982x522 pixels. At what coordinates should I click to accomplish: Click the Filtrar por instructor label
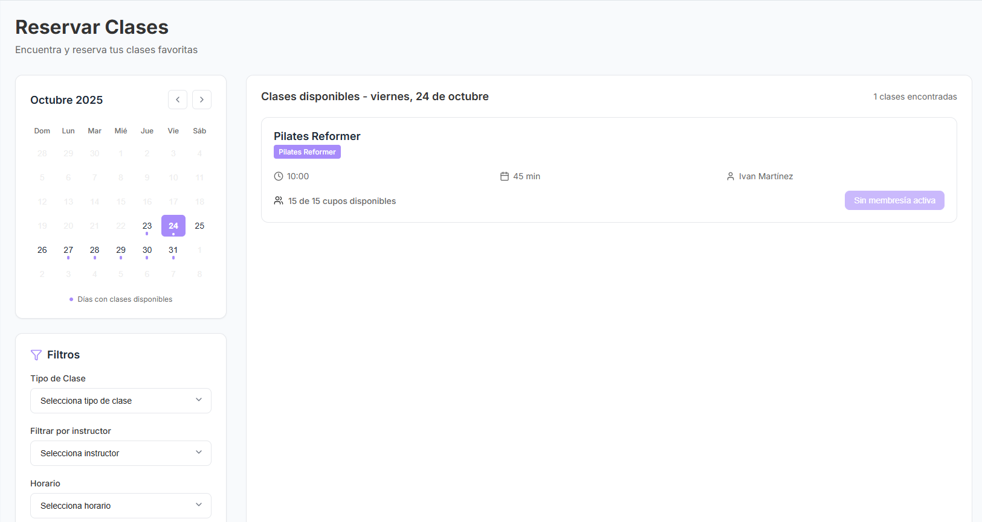click(71, 431)
